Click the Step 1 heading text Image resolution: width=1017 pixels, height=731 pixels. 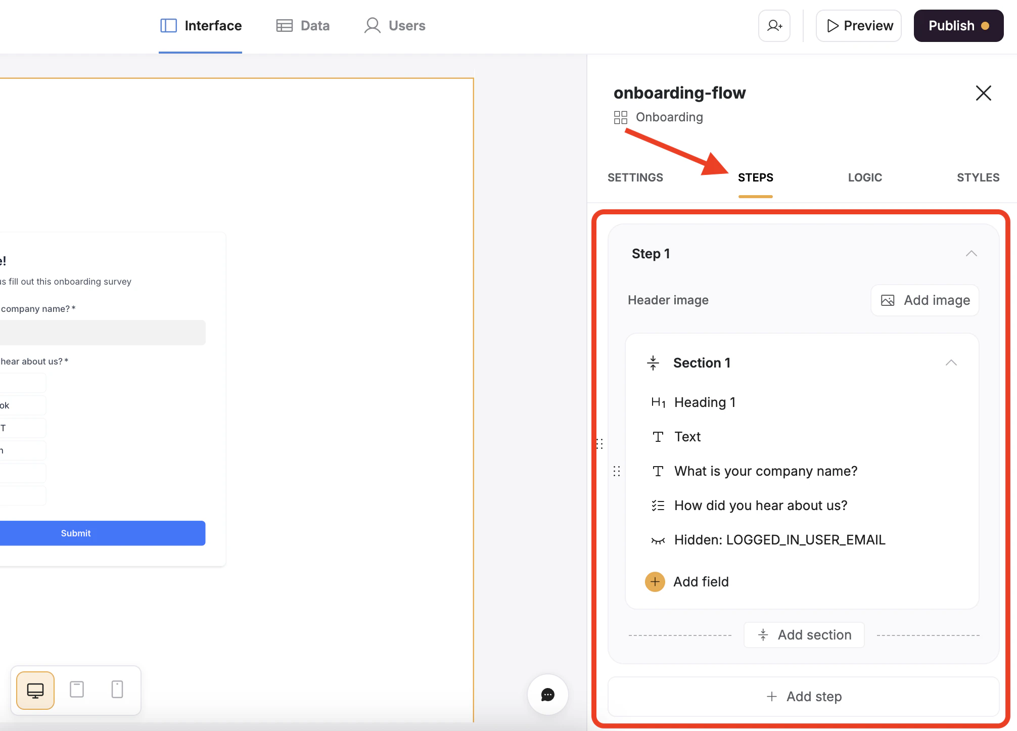pyautogui.click(x=651, y=254)
